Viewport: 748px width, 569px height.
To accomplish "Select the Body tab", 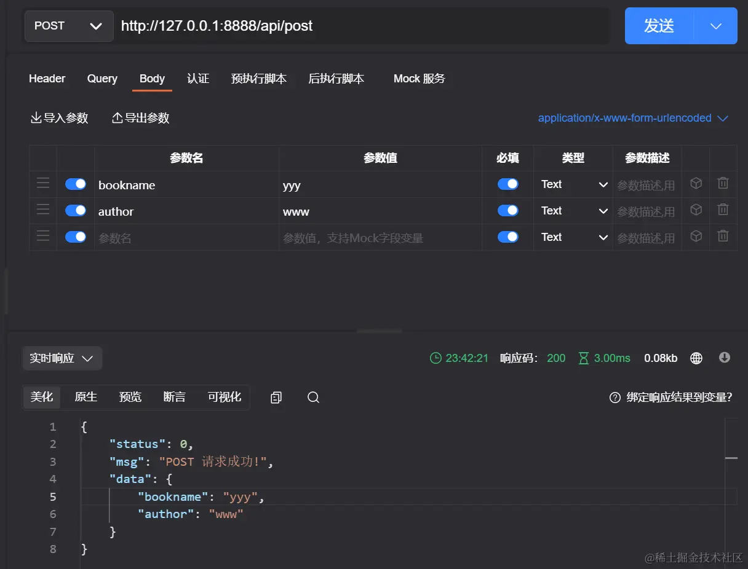I will (152, 79).
